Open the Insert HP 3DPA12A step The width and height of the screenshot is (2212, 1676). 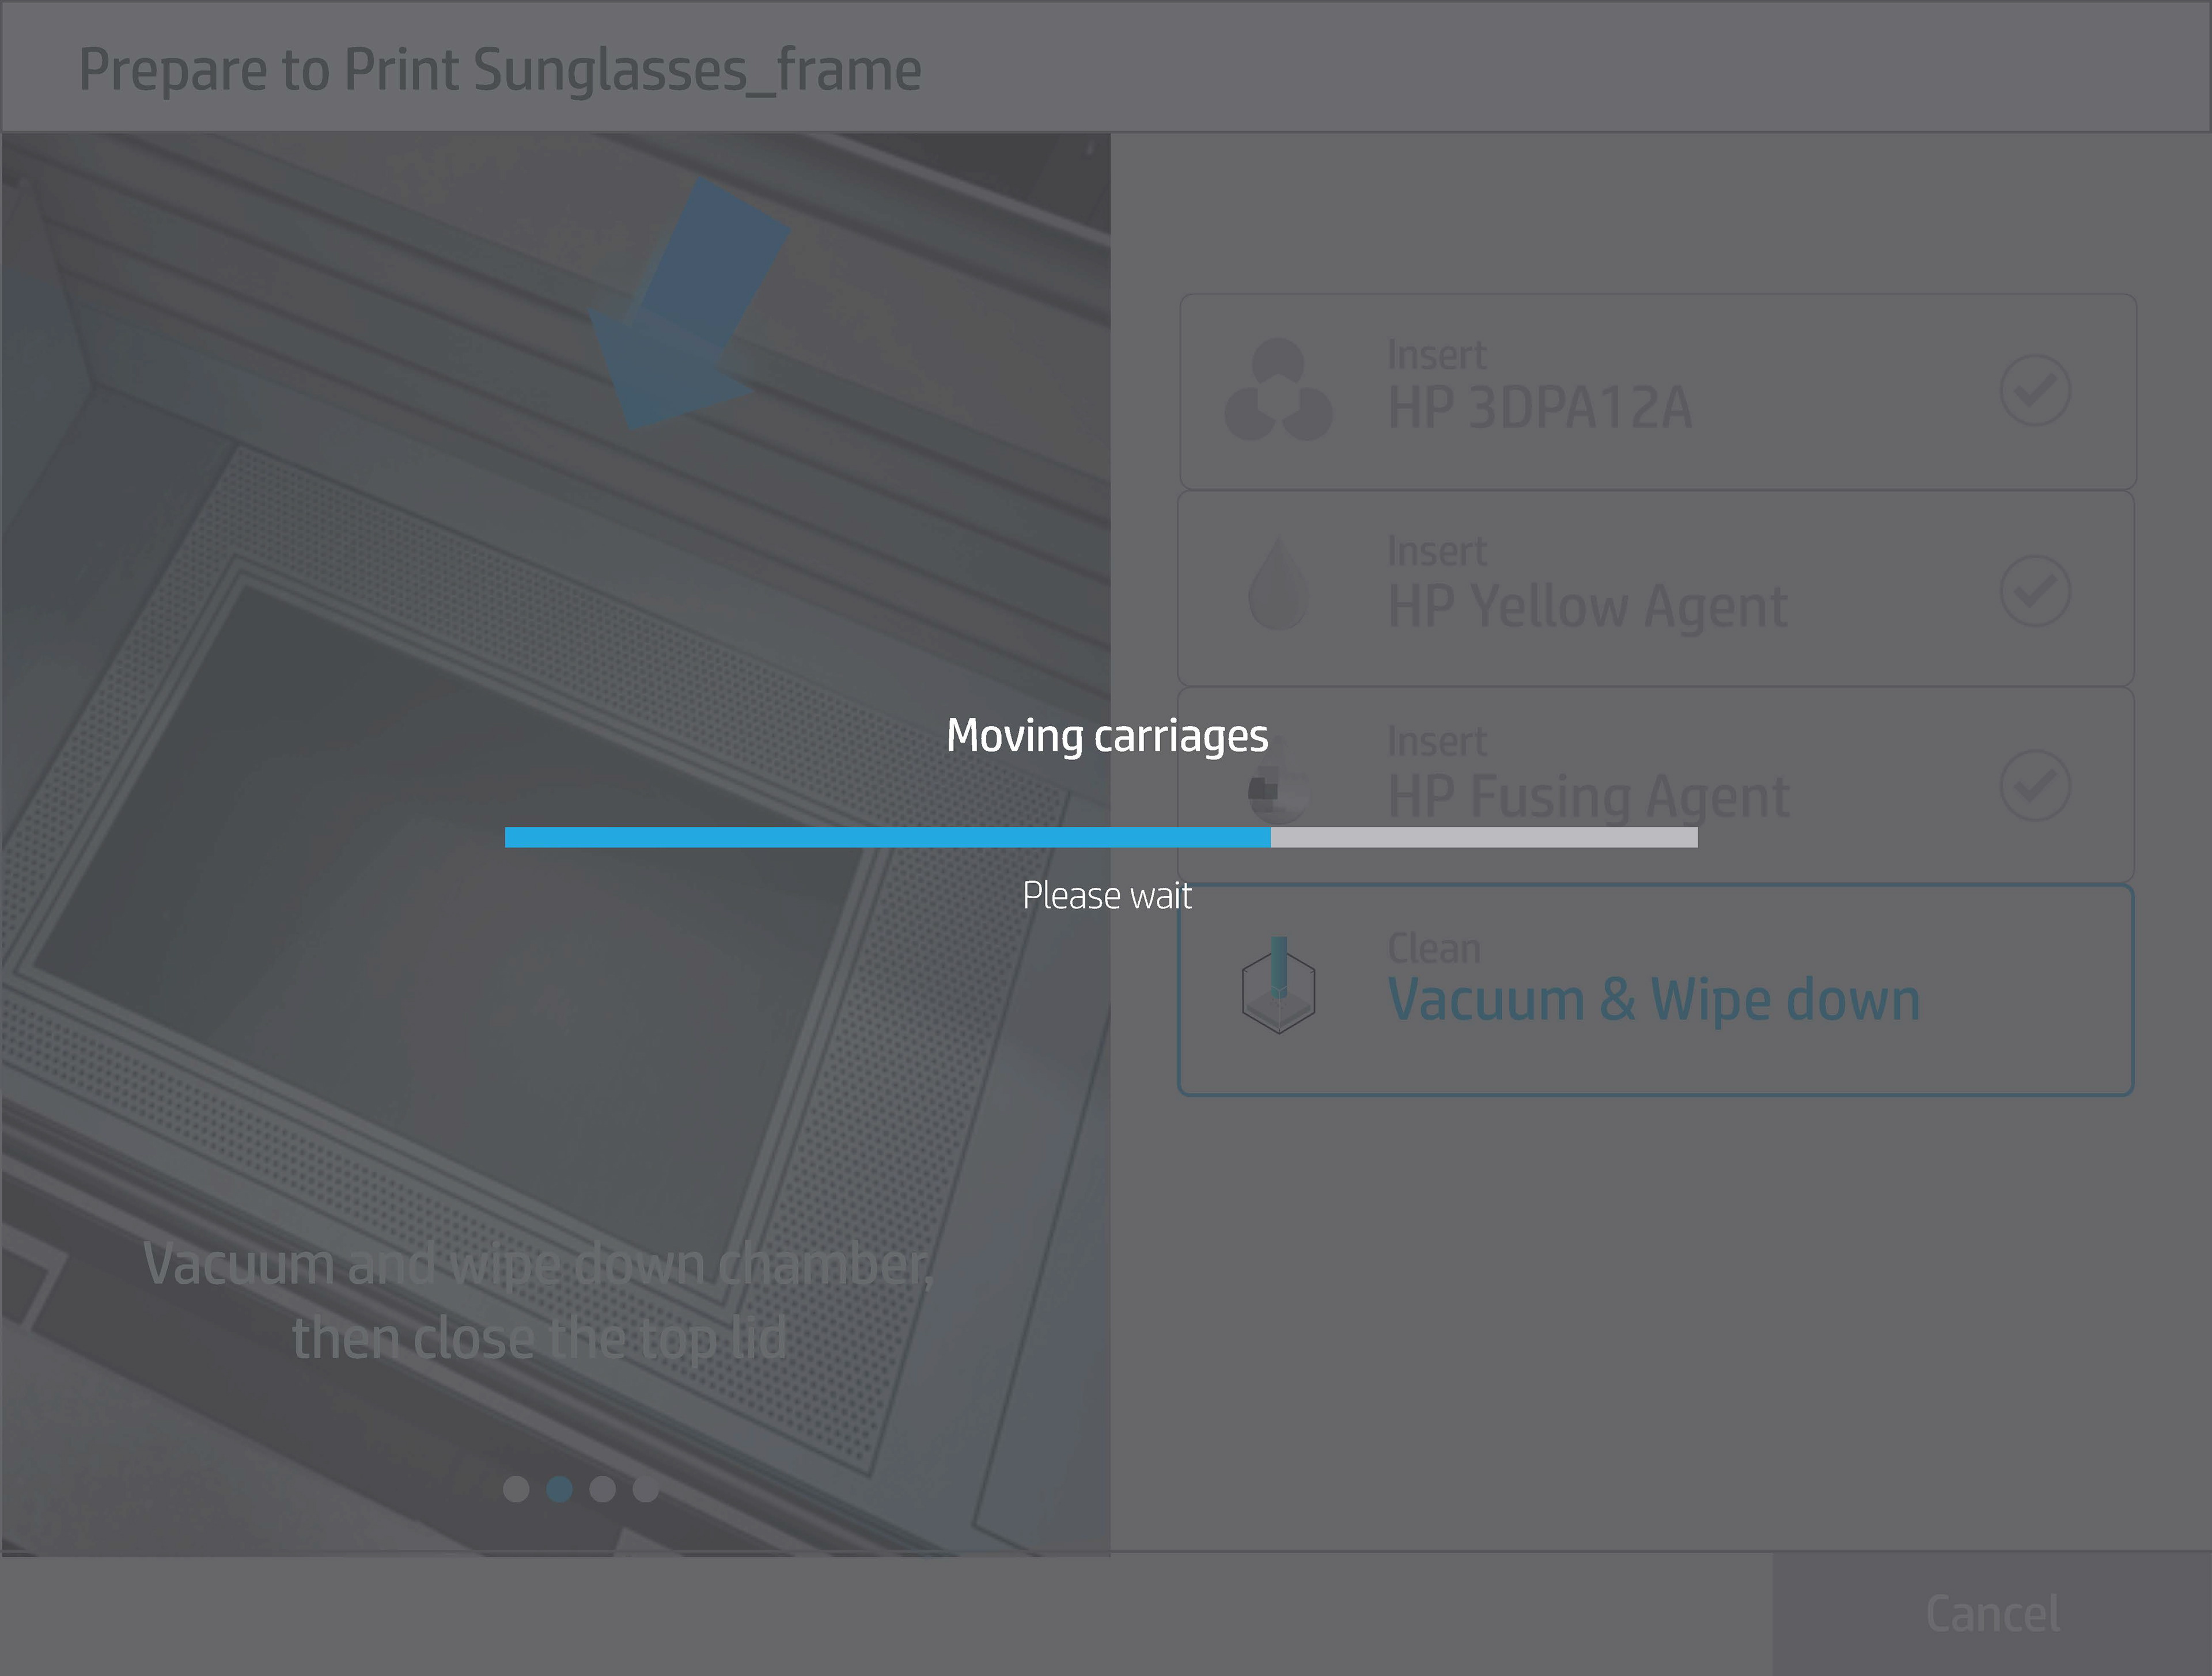pos(1658,391)
